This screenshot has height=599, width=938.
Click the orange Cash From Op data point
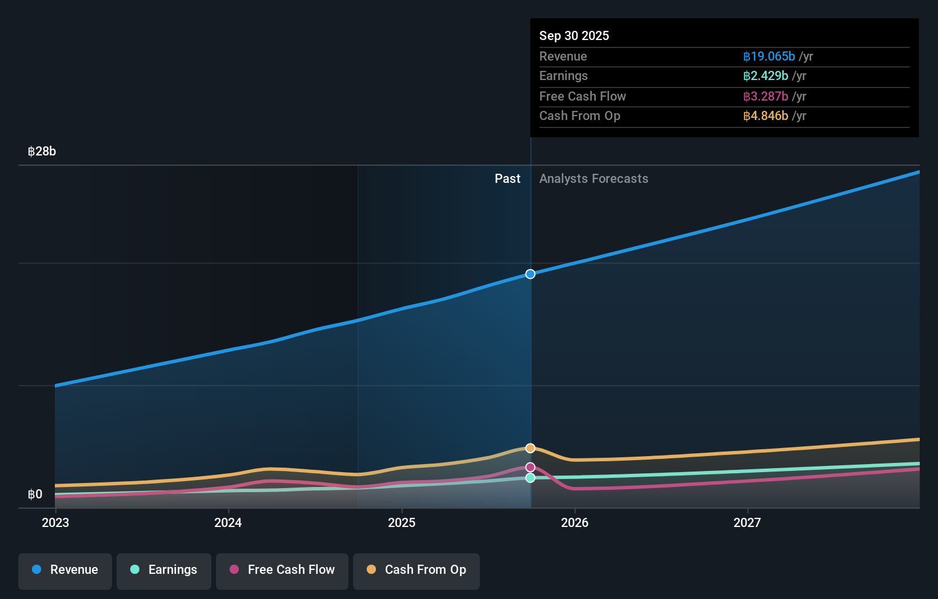tap(530, 448)
